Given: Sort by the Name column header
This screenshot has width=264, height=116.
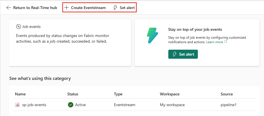Looking at the screenshot, I should tap(20, 94).
